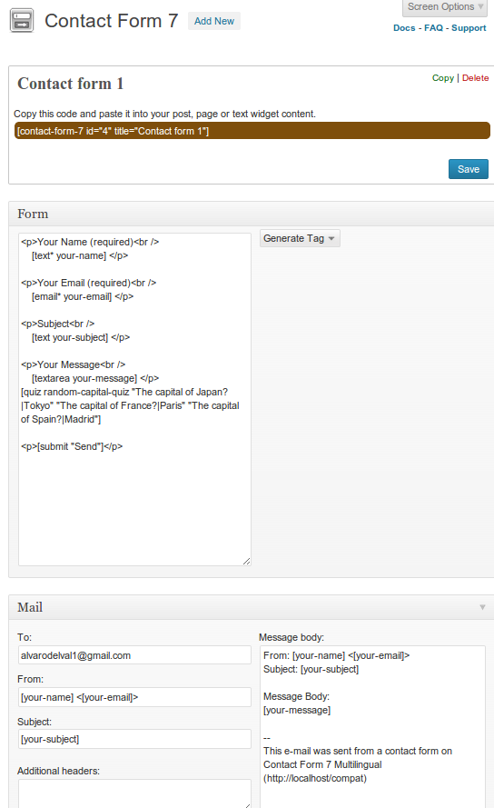This screenshot has height=808, width=494.
Task: Click the Form panel header
Action: tap(252, 214)
